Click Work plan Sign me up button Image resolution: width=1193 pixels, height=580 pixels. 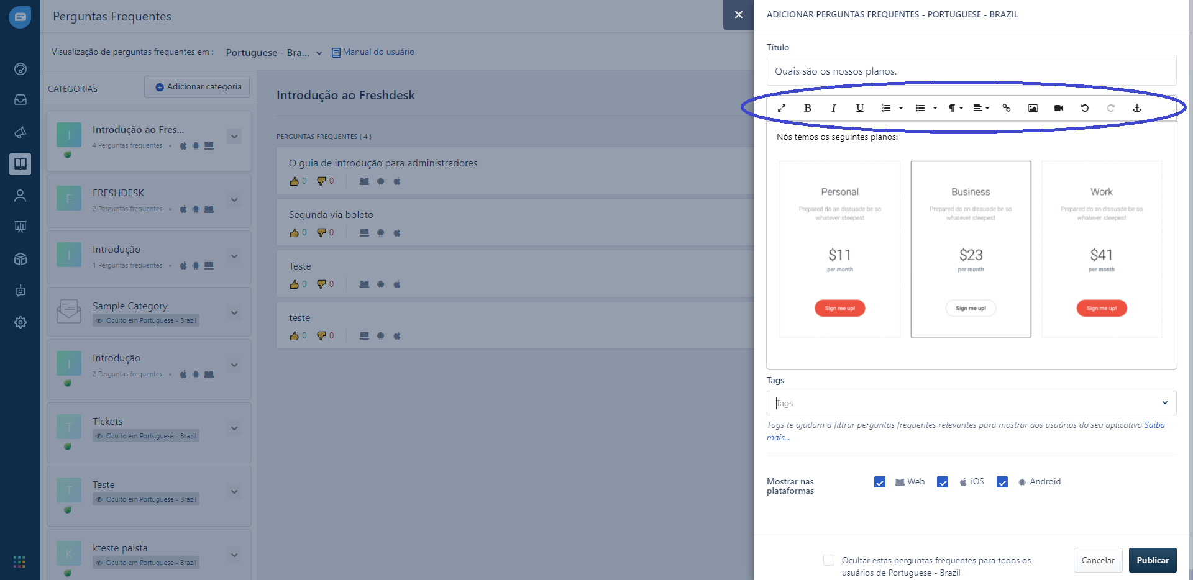coord(1102,308)
